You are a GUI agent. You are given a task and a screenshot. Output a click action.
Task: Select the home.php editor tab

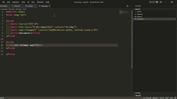coord(44,6)
